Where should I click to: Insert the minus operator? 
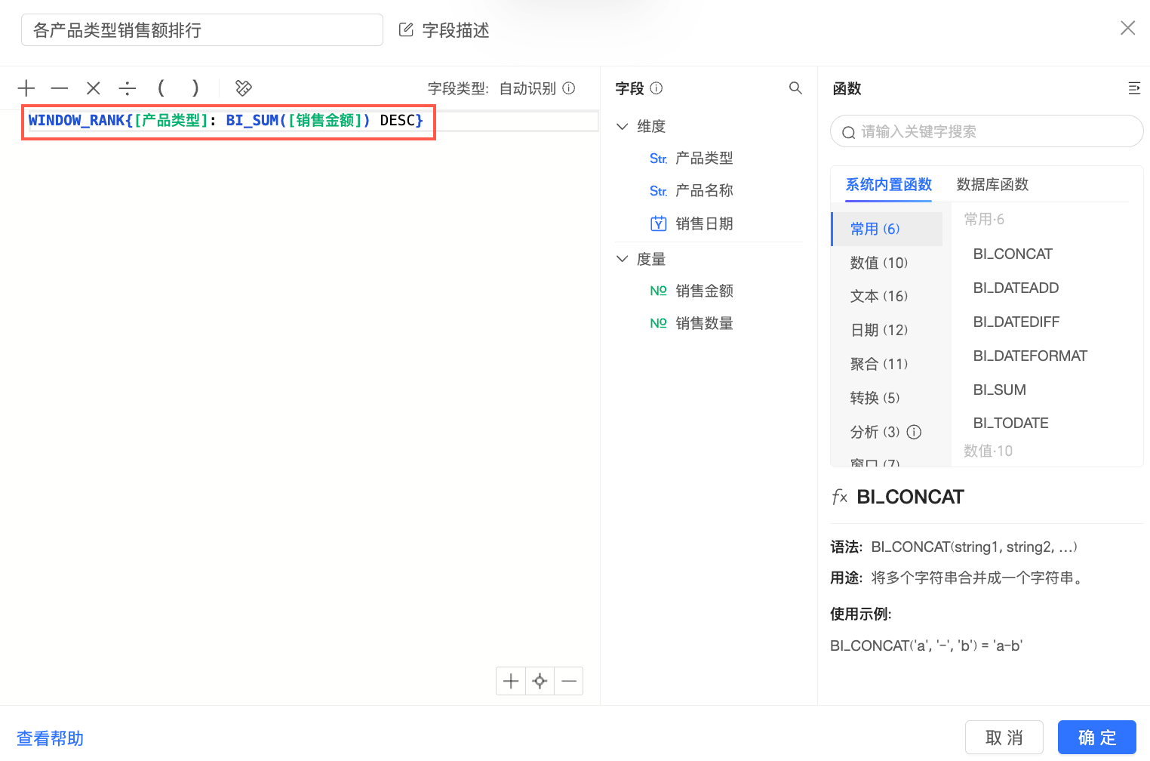tap(60, 88)
